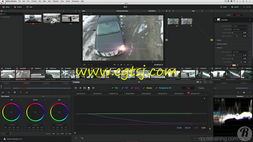Track forward in Tracker panel

click(x=89, y=88)
